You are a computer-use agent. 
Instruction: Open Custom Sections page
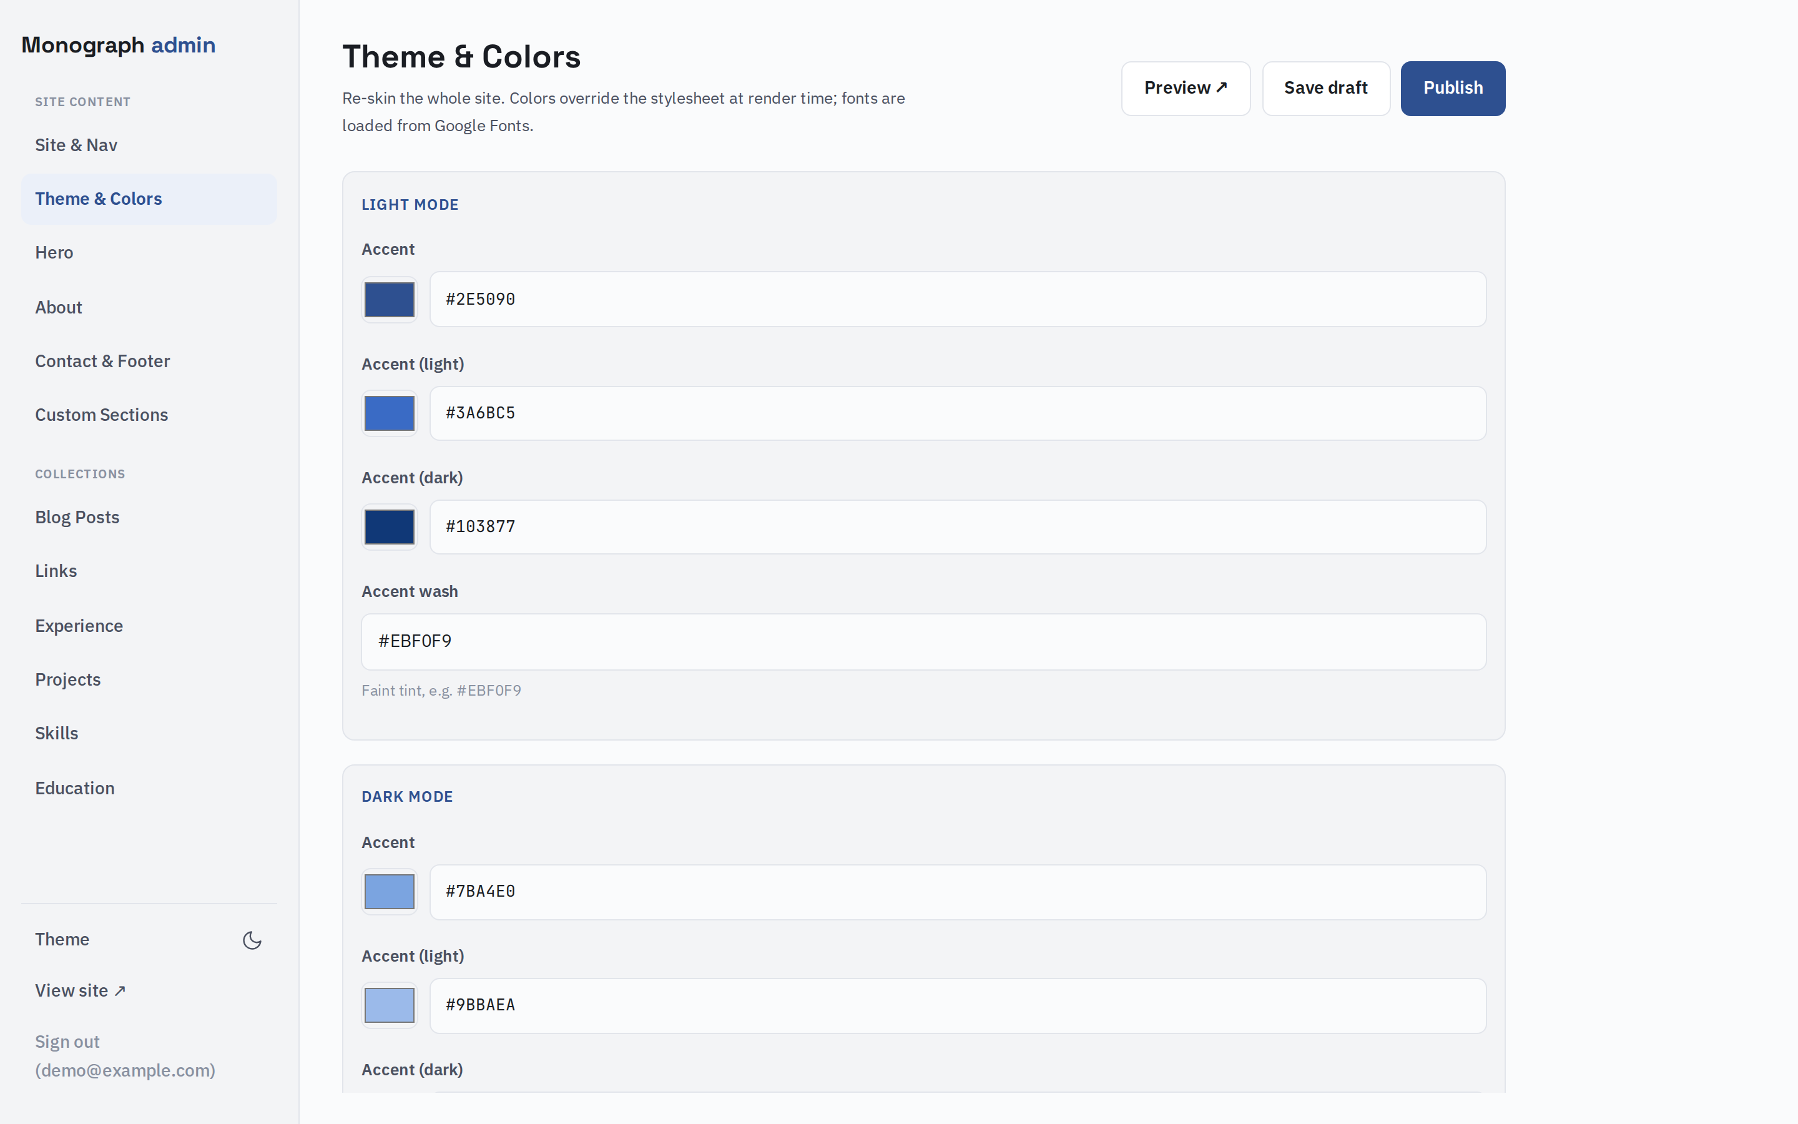click(149, 415)
